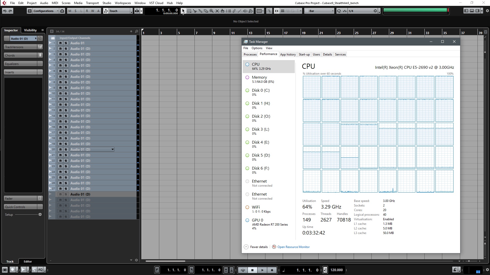Click the Undo arrow icon
The width and height of the screenshot is (490, 275).
point(5,11)
